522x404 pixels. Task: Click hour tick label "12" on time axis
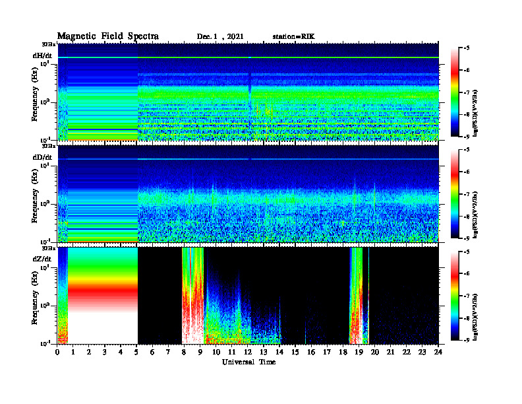point(248,353)
